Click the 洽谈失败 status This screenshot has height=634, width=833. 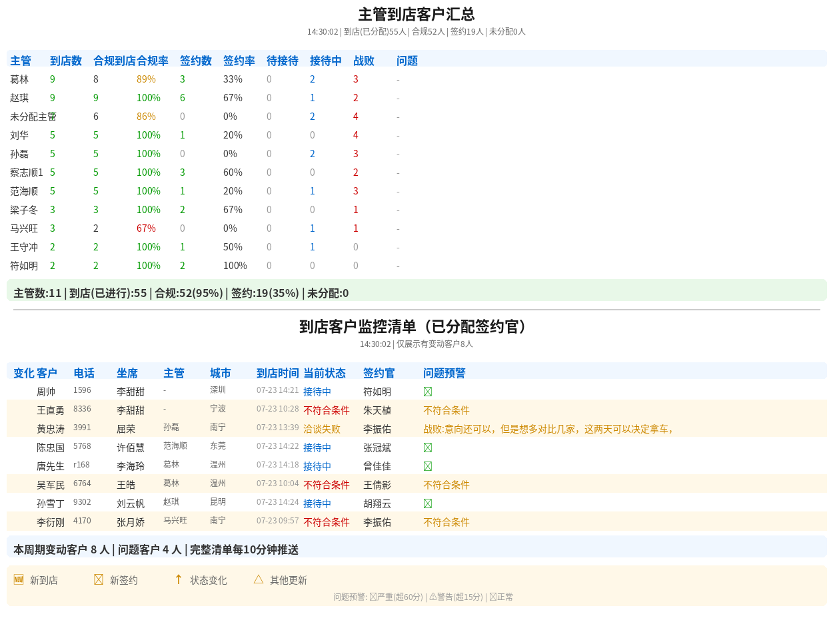tap(322, 429)
